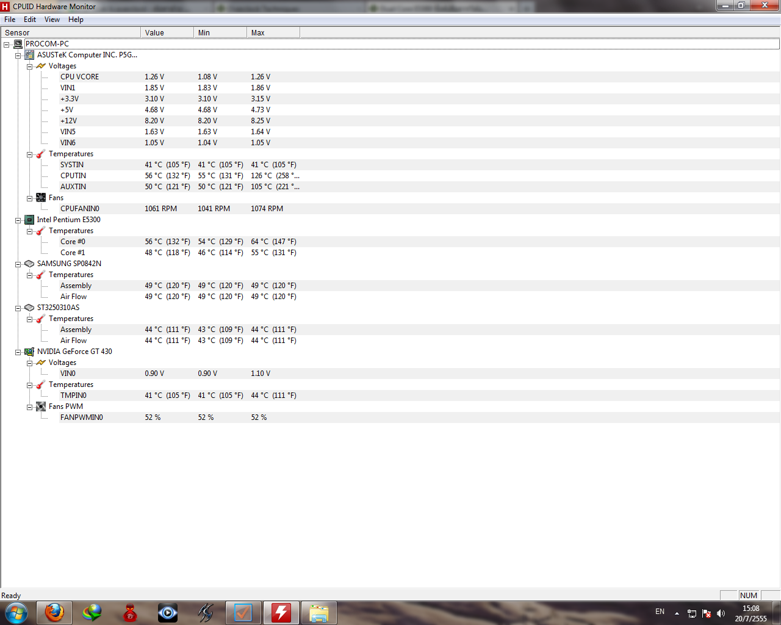Collapse the Temperatures node containing SYSTIN
The image size is (781, 625).
pos(30,154)
